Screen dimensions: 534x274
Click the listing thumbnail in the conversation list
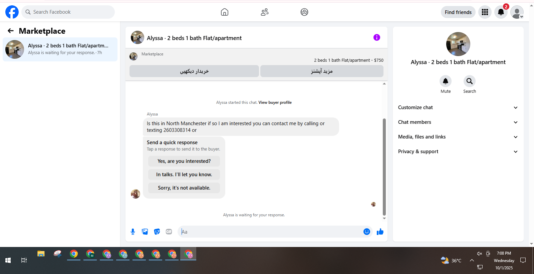point(15,49)
